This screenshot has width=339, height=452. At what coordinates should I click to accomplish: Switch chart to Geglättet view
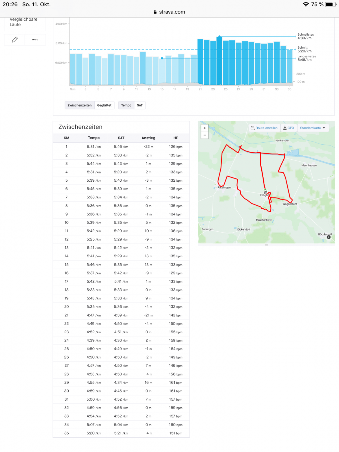pos(104,105)
